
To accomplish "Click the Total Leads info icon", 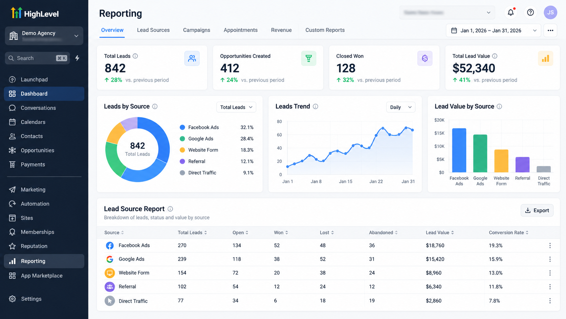I will (135, 56).
